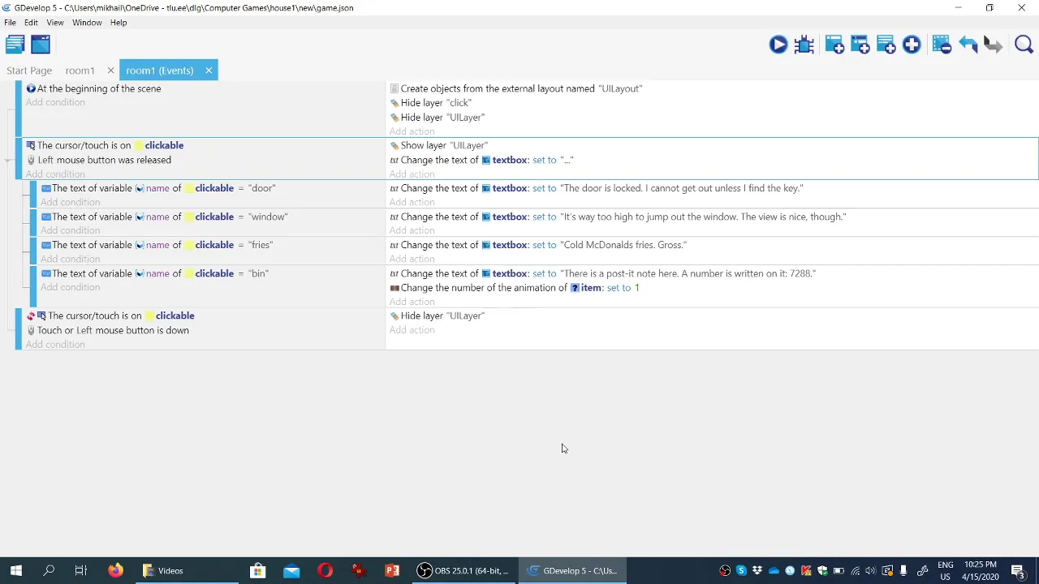The image size is (1039, 584).
Task: Open the notification center icon
Action: pos(1018,571)
